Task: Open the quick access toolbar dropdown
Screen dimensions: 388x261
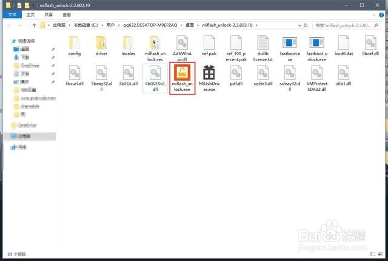Action: [x=33, y=5]
